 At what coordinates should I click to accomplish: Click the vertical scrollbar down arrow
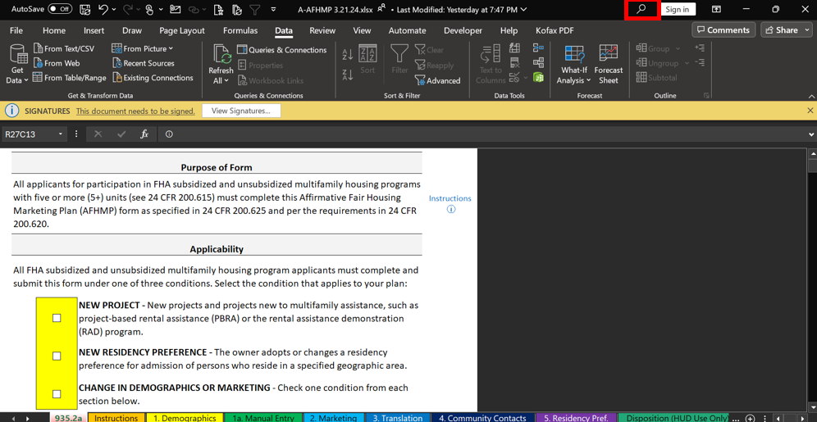[812, 406]
